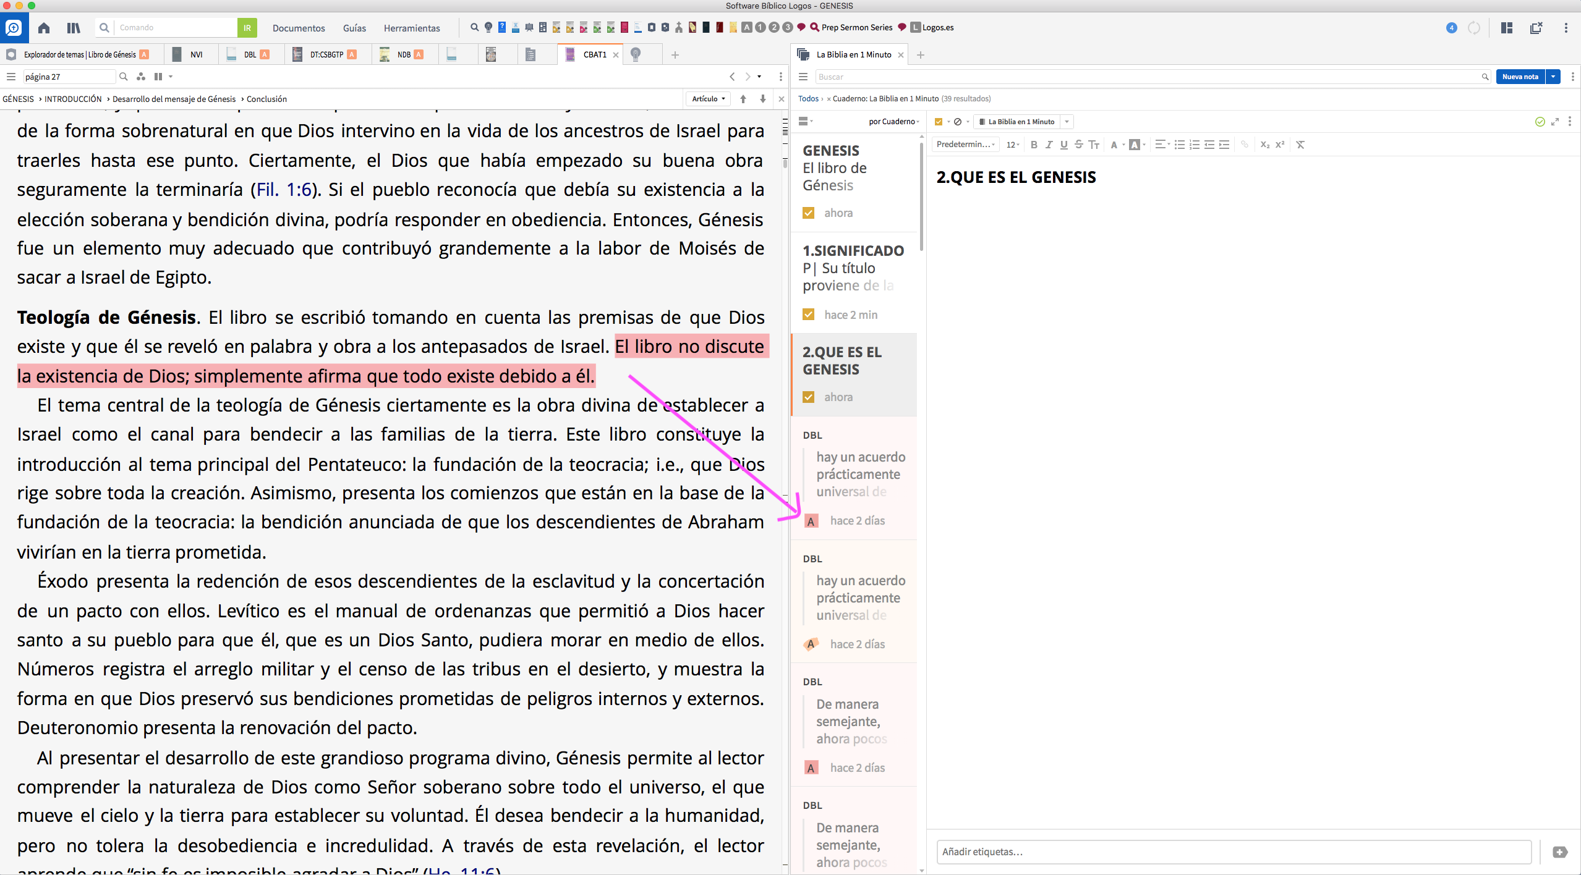Open the library icon
This screenshot has width=1581, height=875.
click(x=74, y=28)
